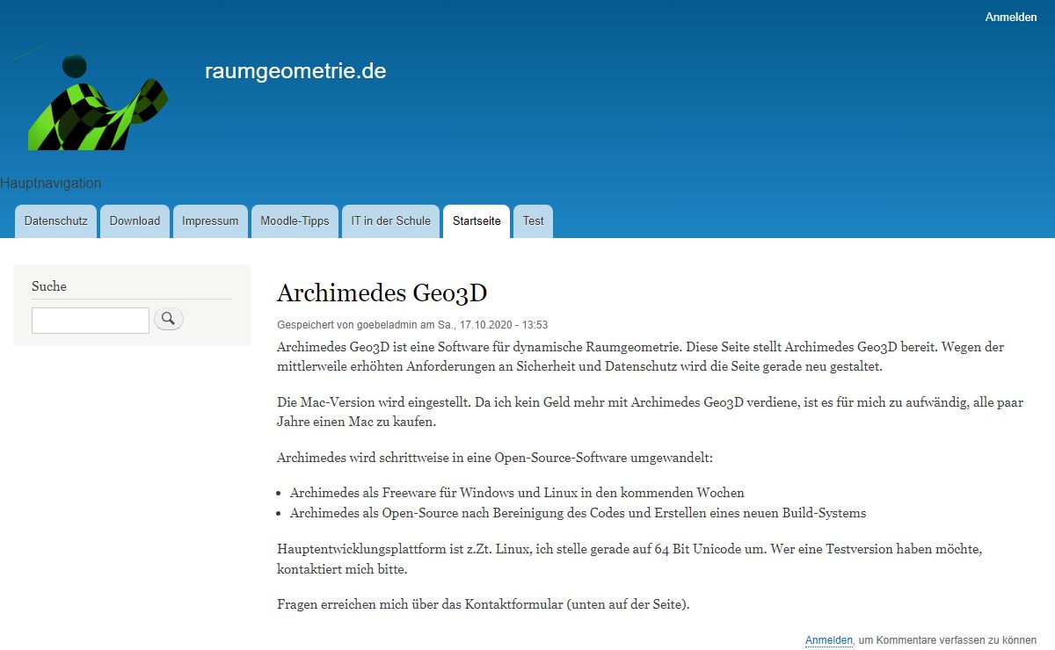Click the bullet about Freeware für Windows und Linux
Viewport: 1055px width, 650px height.
click(517, 493)
